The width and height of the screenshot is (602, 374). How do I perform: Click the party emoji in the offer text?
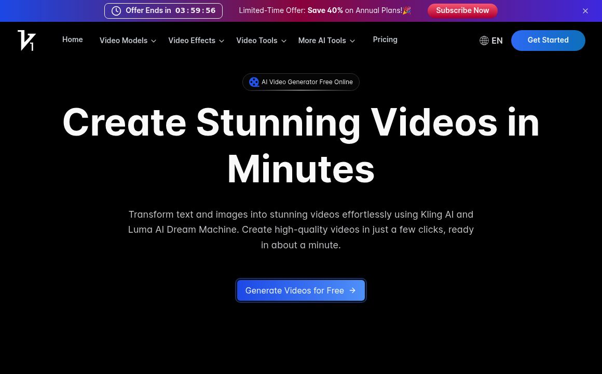(x=406, y=10)
